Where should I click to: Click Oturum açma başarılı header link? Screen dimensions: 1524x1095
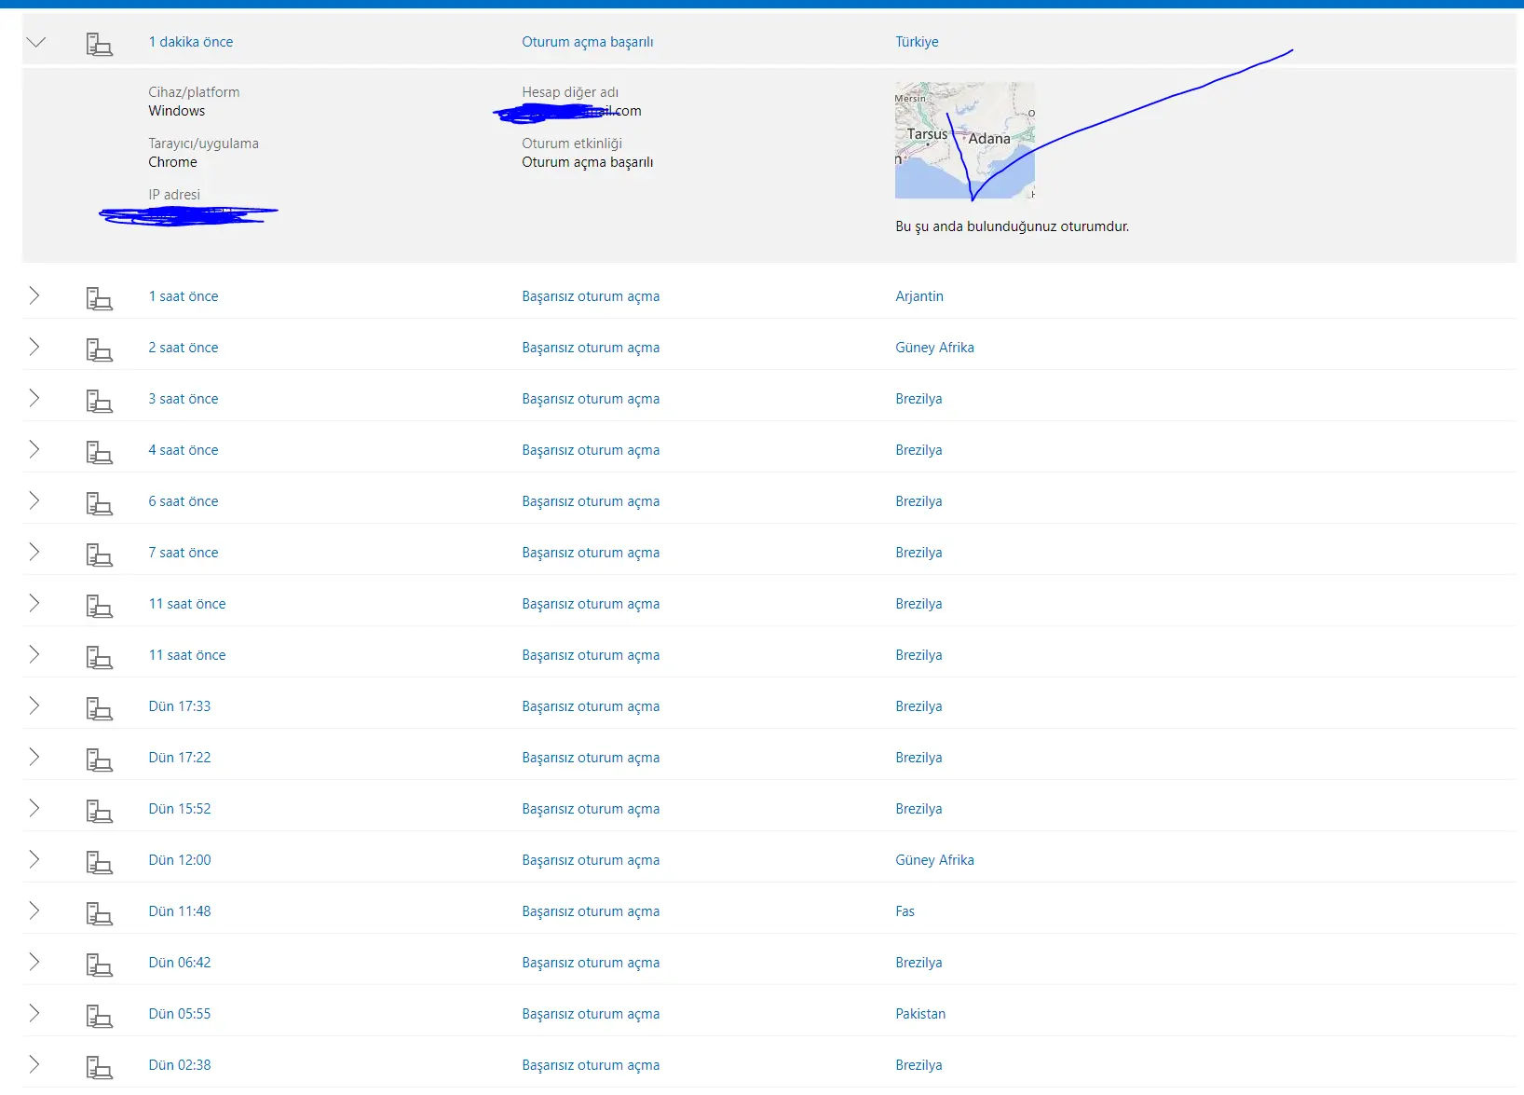(588, 42)
